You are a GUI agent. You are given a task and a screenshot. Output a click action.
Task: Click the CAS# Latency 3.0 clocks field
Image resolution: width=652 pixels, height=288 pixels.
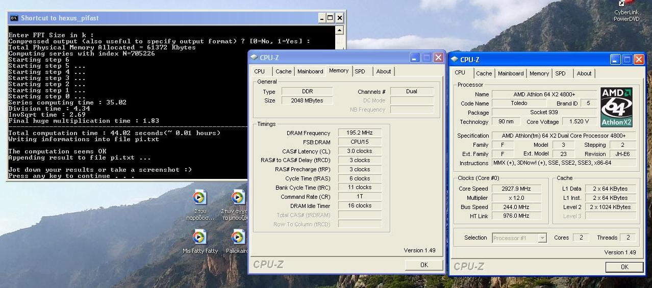(x=360, y=151)
